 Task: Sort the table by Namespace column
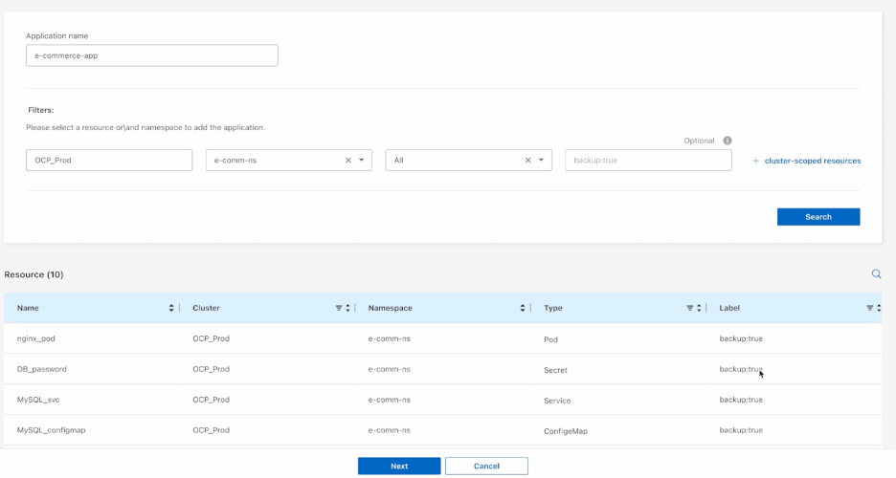coord(523,308)
